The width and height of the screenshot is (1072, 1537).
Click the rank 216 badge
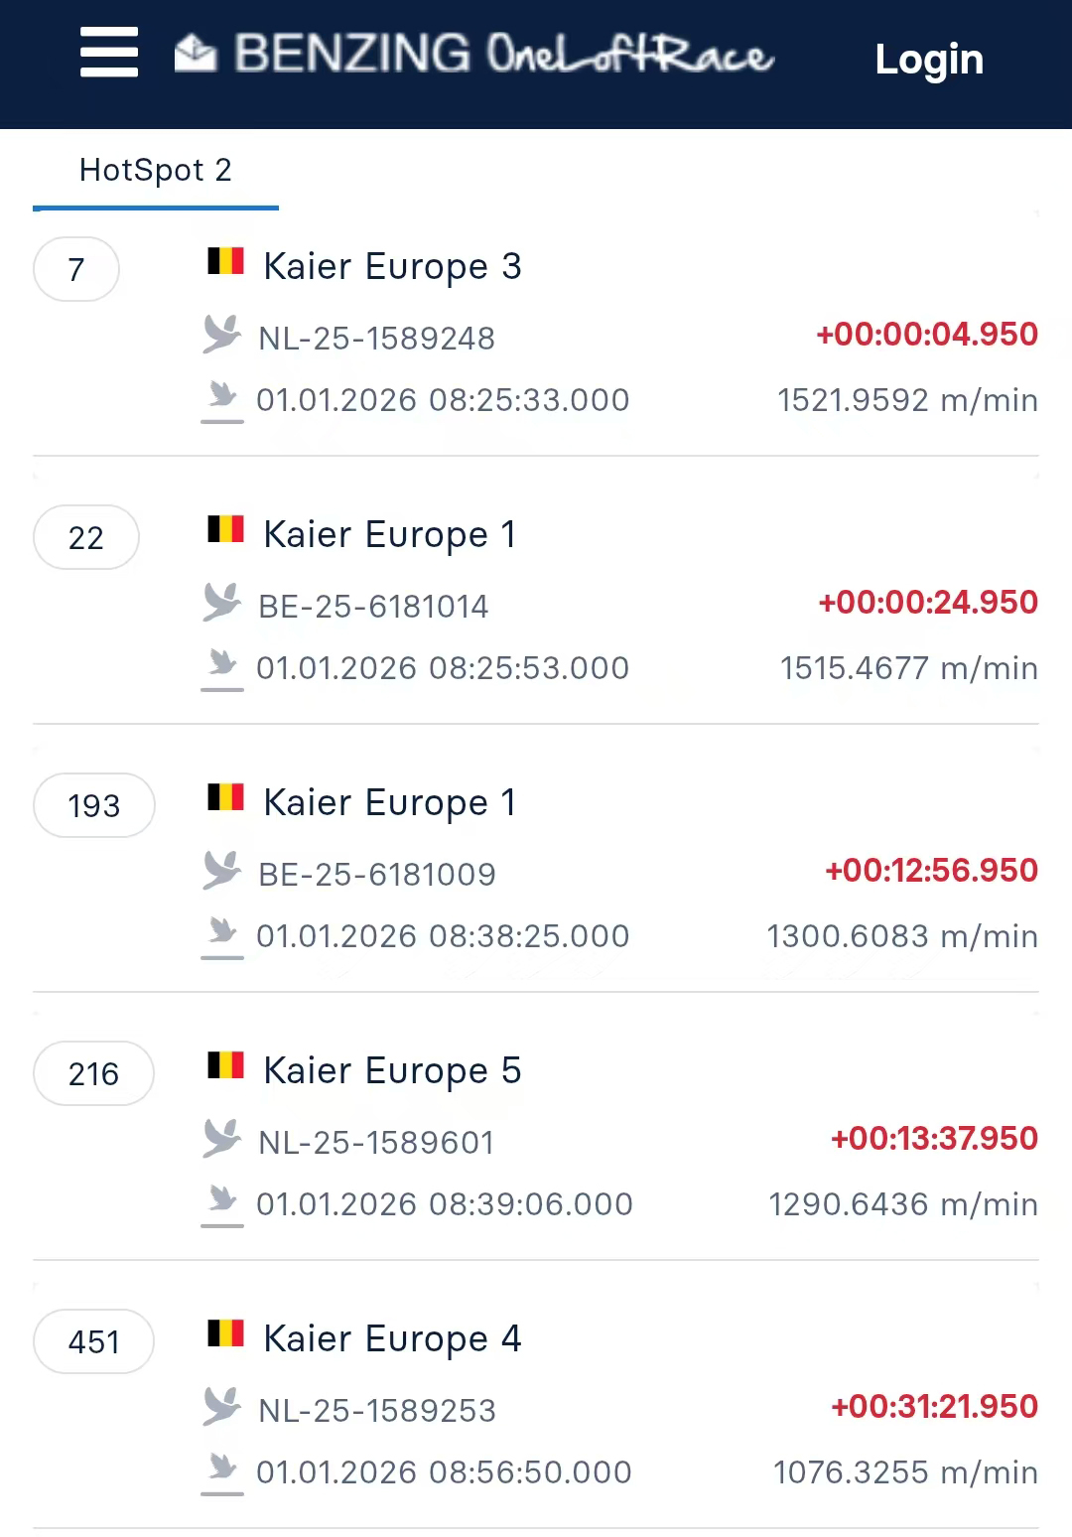93,1073
